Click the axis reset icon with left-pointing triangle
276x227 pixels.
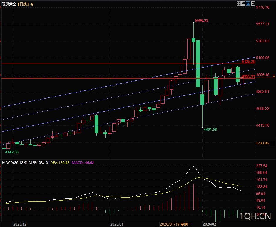243,4
